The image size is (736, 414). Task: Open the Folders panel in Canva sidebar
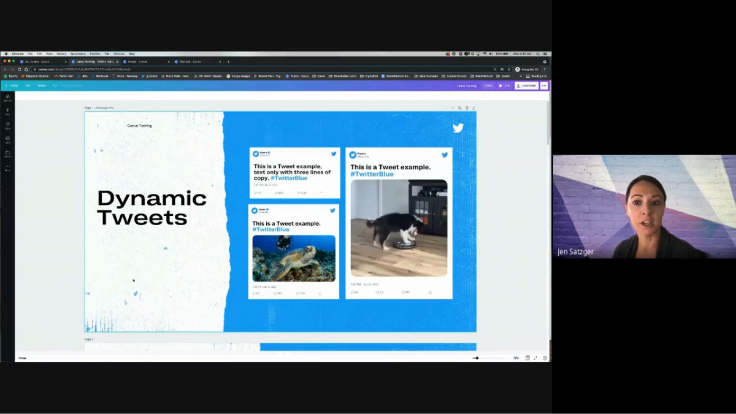[7, 153]
